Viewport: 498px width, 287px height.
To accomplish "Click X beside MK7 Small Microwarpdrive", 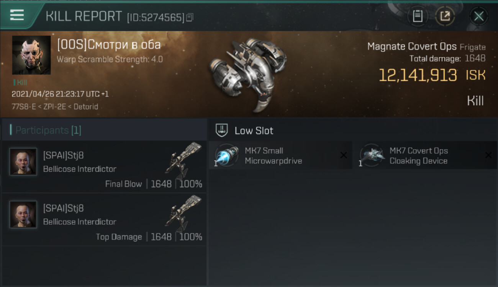I will click(344, 155).
